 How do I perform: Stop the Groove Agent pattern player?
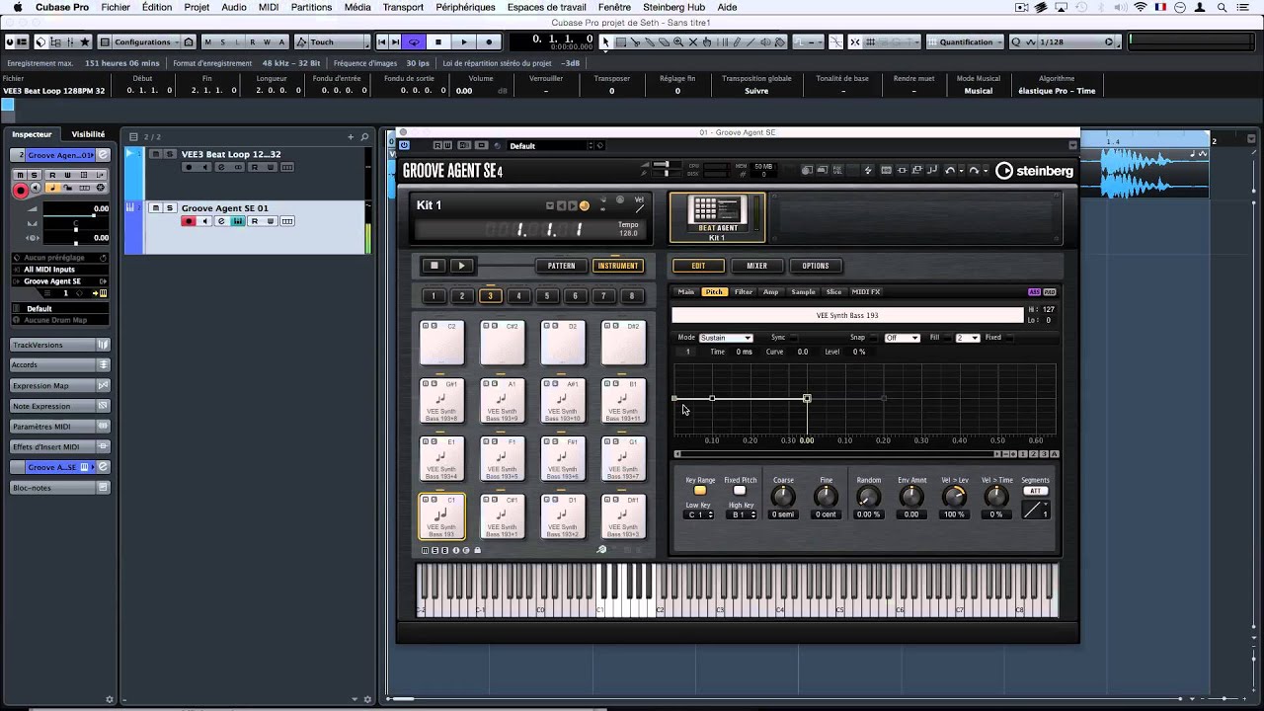(434, 265)
